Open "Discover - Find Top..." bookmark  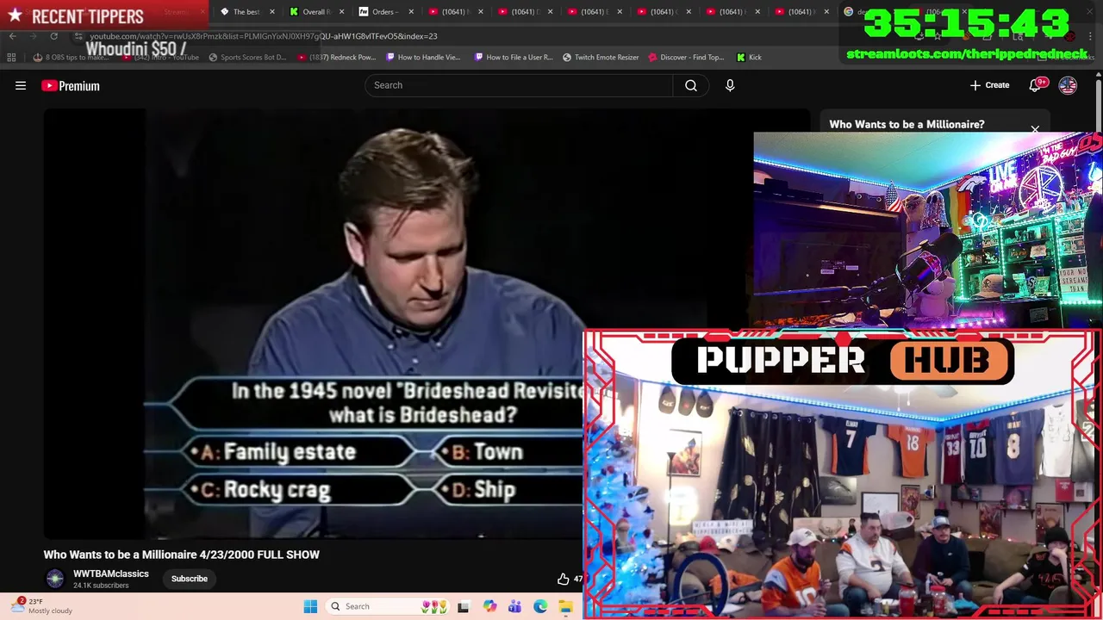click(685, 57)
